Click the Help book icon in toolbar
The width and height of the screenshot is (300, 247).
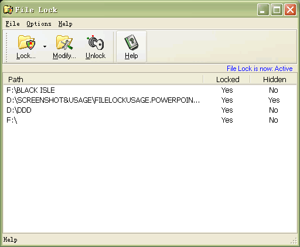[x=131, y=42]
